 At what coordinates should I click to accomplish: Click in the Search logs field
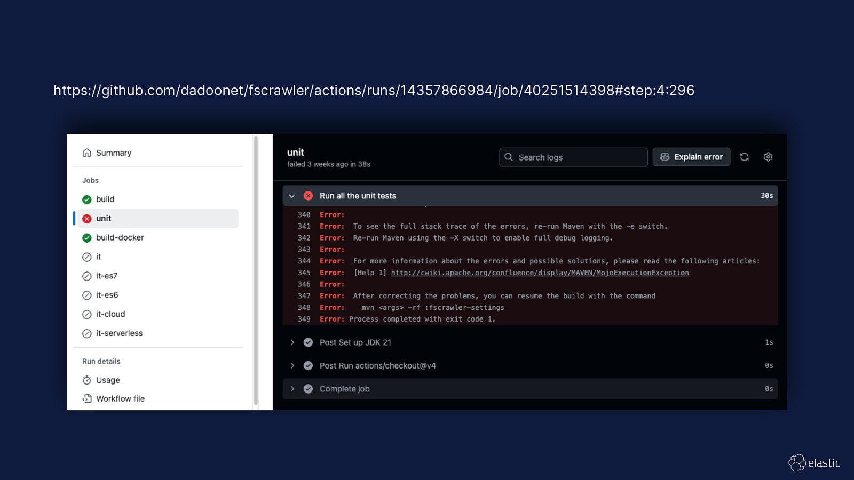pos(579,157)
